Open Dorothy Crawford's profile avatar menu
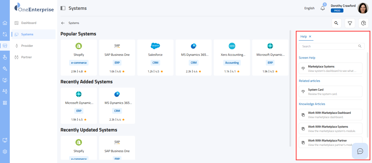This screenshot has width=372, height=163. coord(363,8)
